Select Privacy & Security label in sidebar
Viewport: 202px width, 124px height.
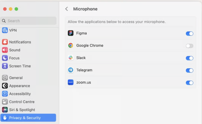[x=25, y=118]
